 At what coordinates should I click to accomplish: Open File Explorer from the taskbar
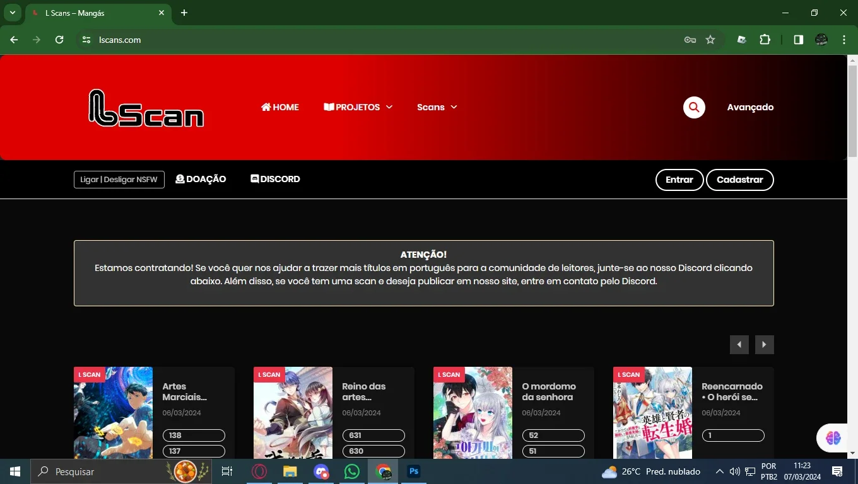(290, 471)
